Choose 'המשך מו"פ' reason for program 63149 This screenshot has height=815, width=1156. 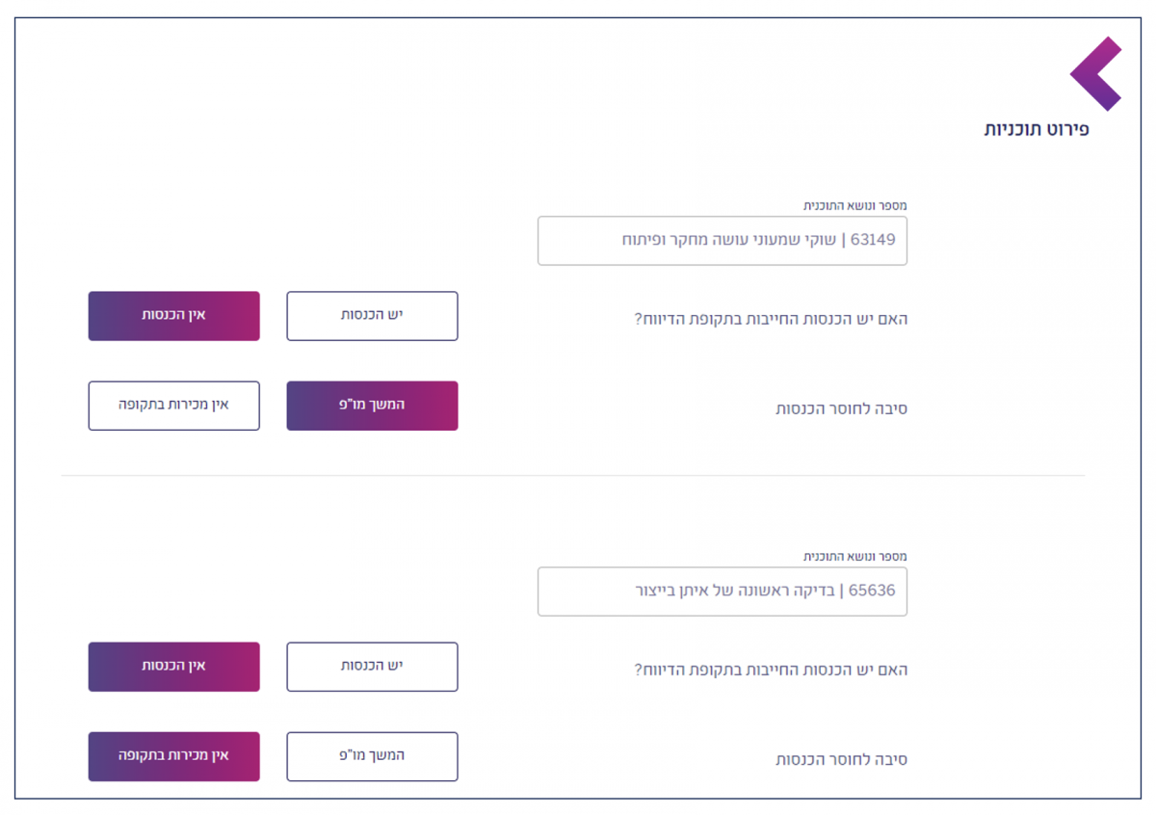(372, 406)
